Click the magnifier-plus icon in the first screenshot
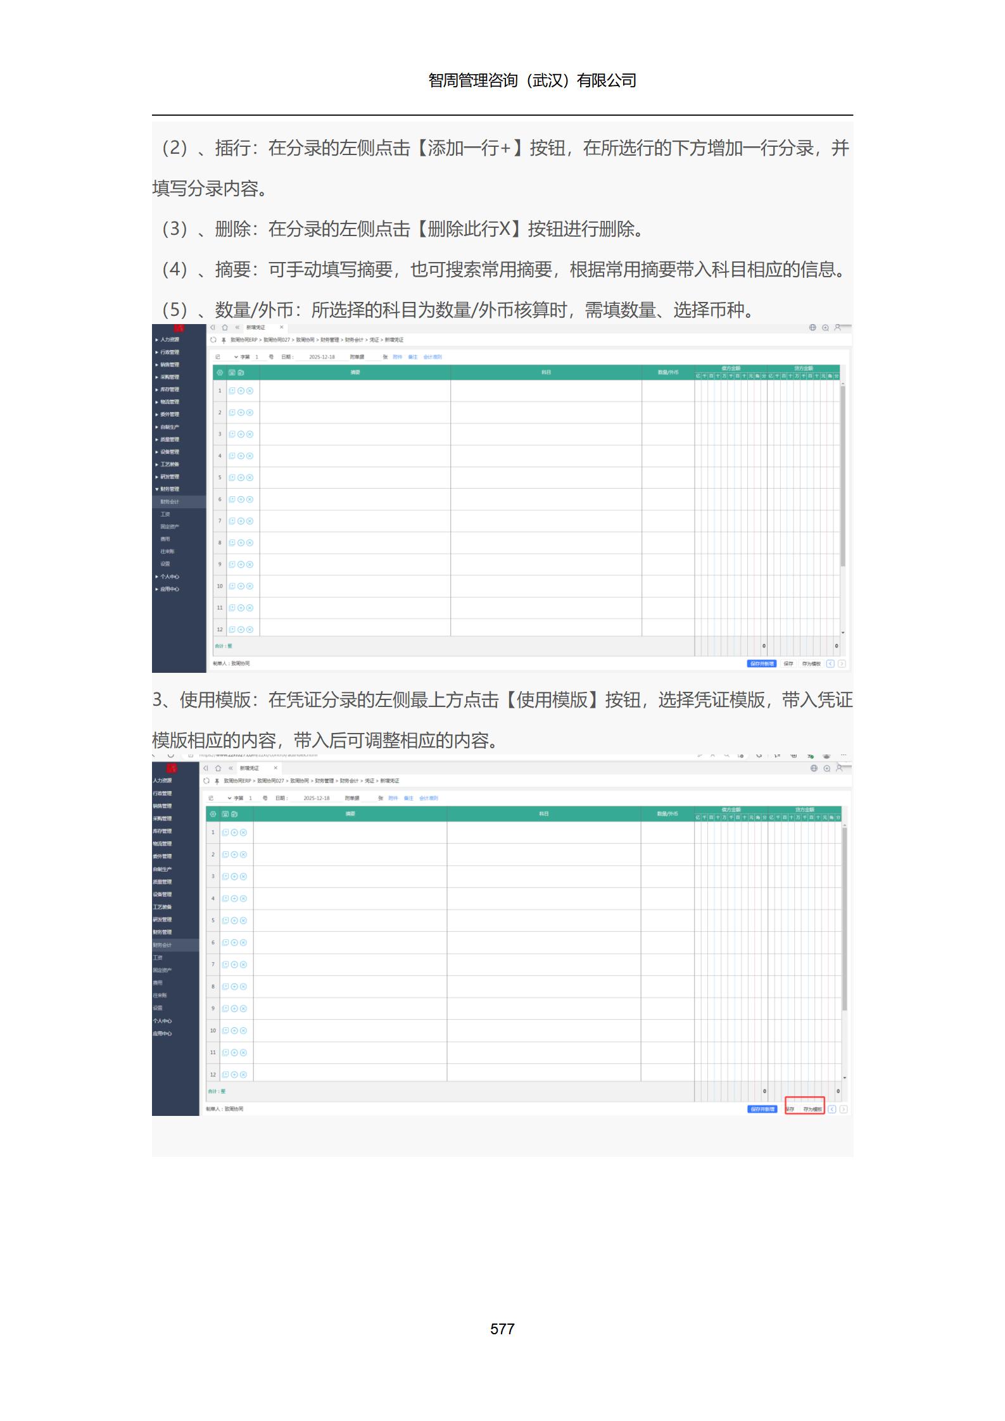Viewport: 1005px width, 1421px height. [x=825, y=327]
